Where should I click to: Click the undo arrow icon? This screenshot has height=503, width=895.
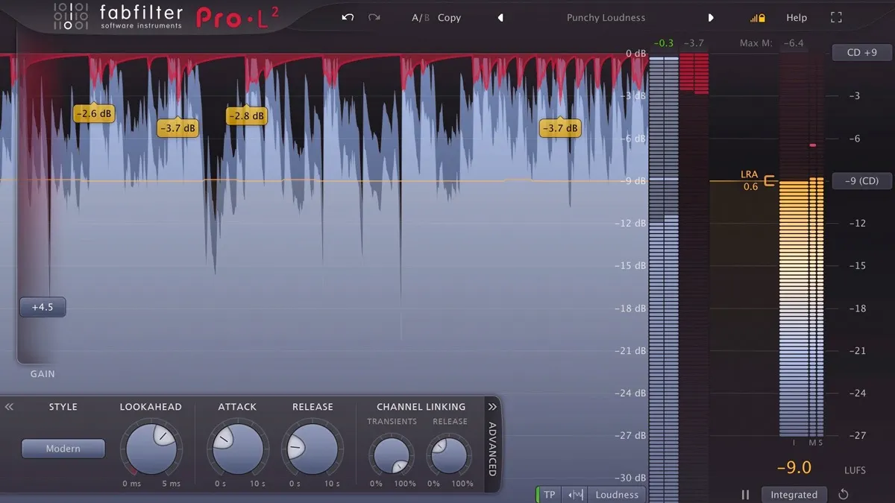pyautogui.click(x=348, y=17)
